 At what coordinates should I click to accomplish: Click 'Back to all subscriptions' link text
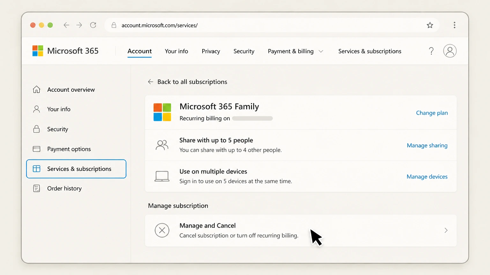[x=192, y=82]
